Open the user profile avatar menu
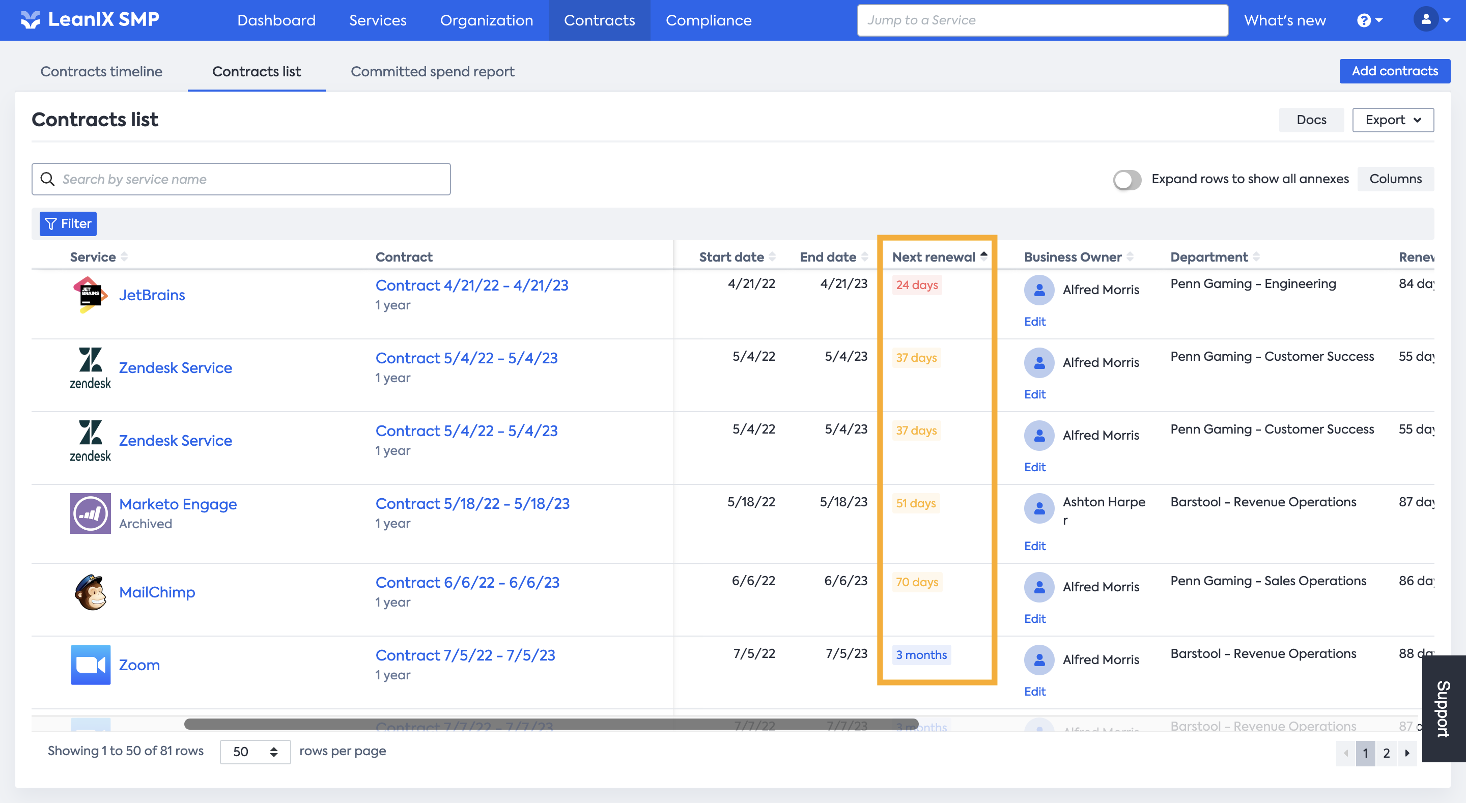1466x803 pixels. [x=1426, y=20]
